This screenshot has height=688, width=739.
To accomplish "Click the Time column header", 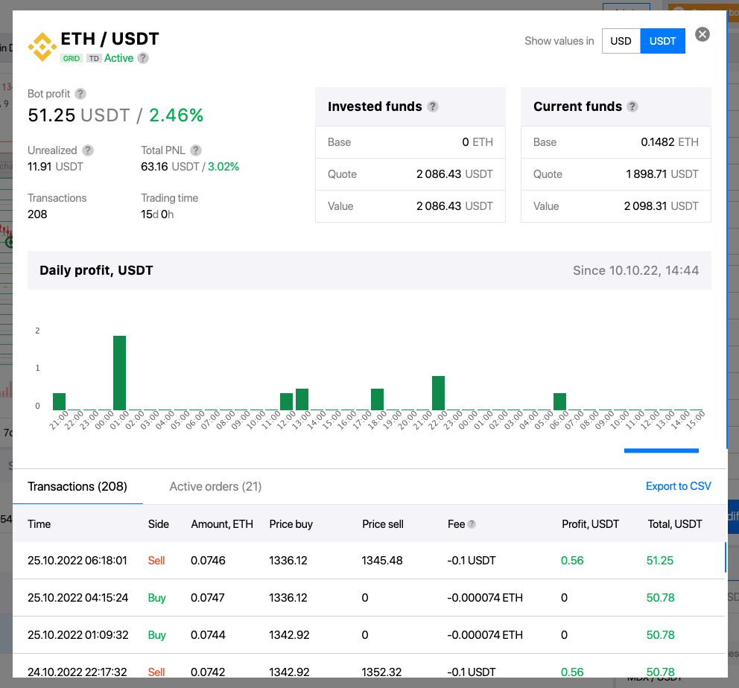I will click(x=39, y=524).
